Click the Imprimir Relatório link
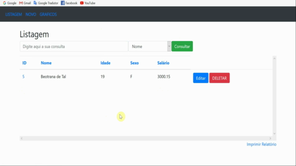Image resolution: width=296 pixels, height=166 pixels. (261, 144)
